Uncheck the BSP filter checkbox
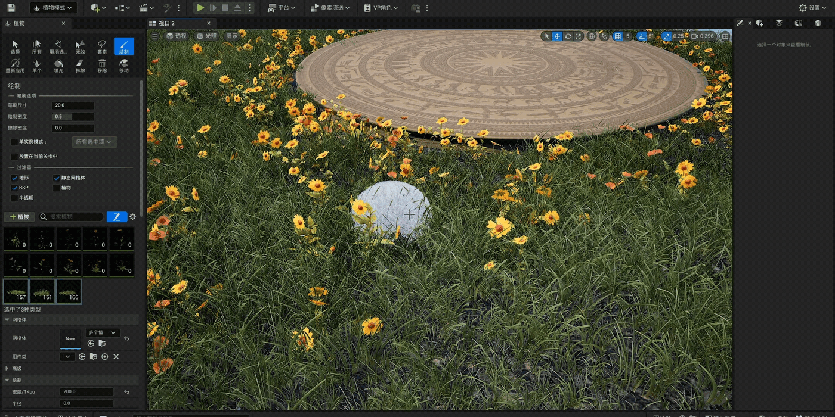This screenshot has width=835, height=417. [14, 188]
